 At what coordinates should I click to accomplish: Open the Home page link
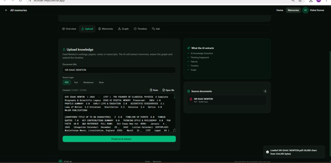pos(280,10)
